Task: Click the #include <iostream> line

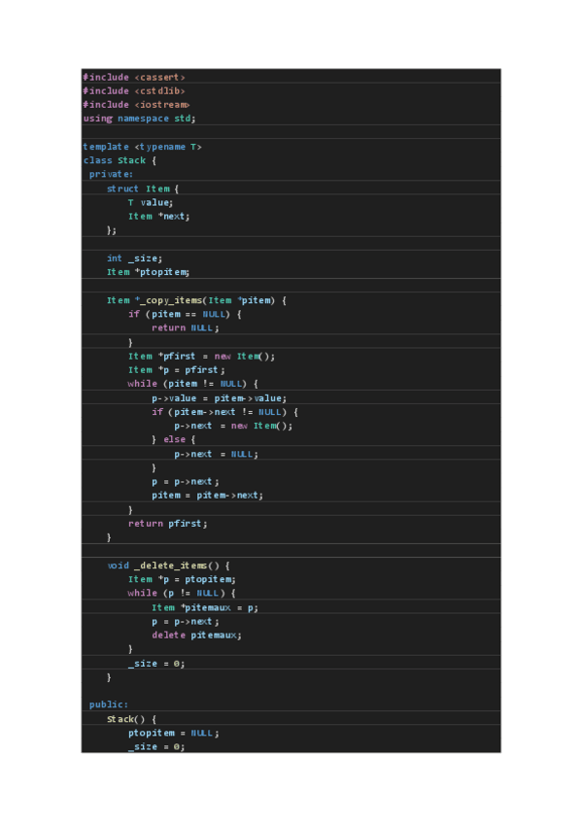Action: click(136, 104)
